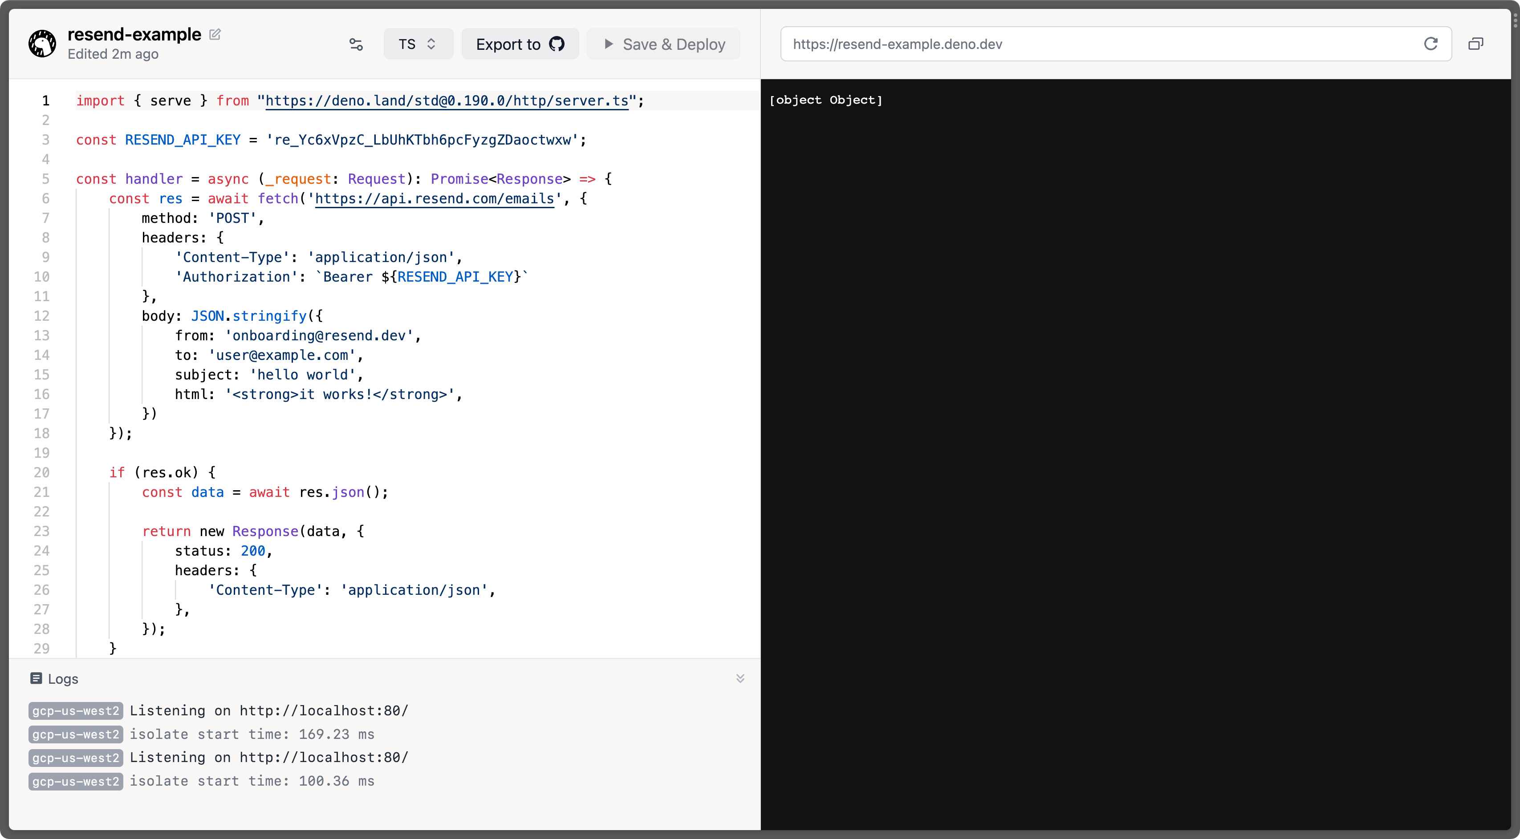The height and width of the screenshot is (839, 1520).
Task: Click the Logs panel document icon
Action: coord(36,678)
